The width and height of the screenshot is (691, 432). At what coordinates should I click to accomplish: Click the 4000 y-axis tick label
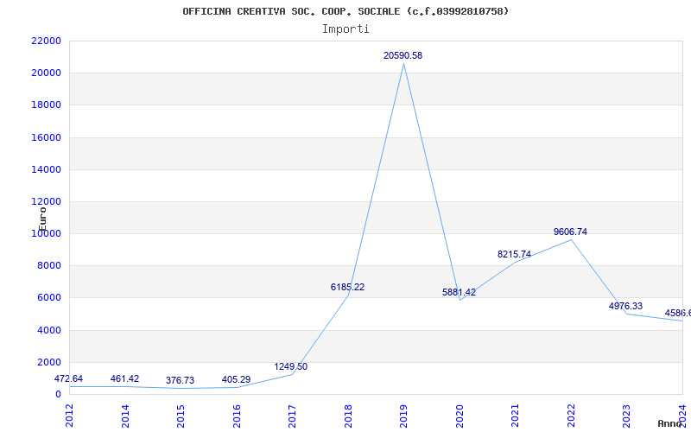(x=48, y=330)
